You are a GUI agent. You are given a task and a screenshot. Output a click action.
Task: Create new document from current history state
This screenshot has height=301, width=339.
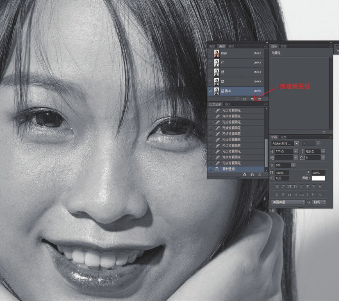click(x=244, y=175)
